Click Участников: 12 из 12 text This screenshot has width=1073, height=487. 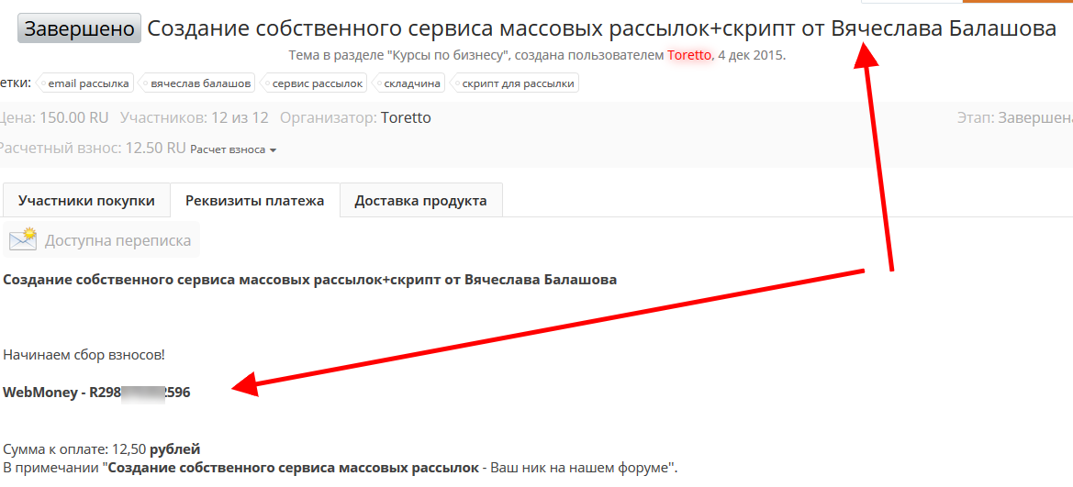click(195, 117)
